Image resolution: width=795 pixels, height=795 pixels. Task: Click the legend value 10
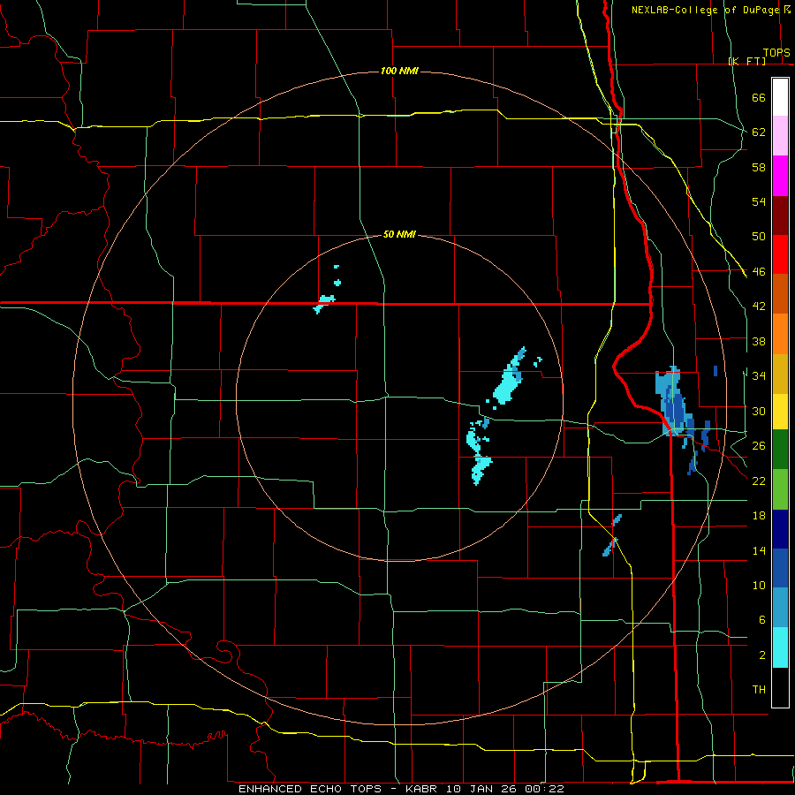point(759,586)
